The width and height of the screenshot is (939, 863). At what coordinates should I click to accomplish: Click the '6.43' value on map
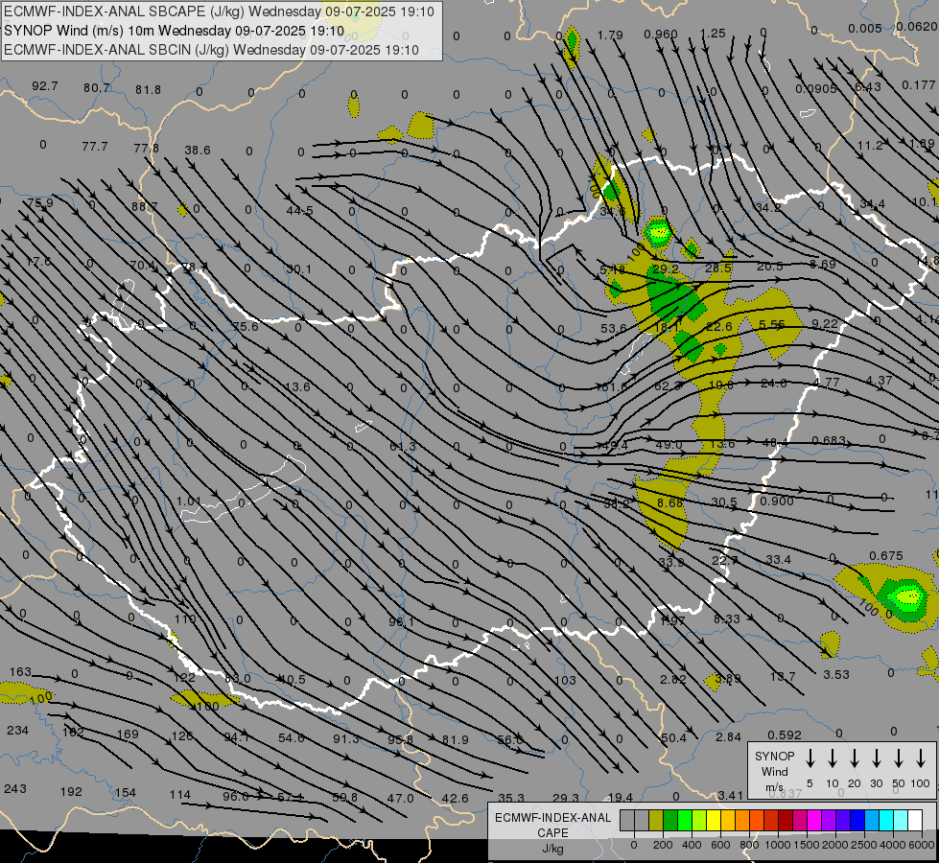(868, 87)
